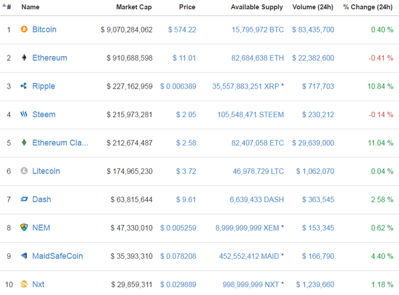Click the yellow Nxt logo icon

coord(24,284)
